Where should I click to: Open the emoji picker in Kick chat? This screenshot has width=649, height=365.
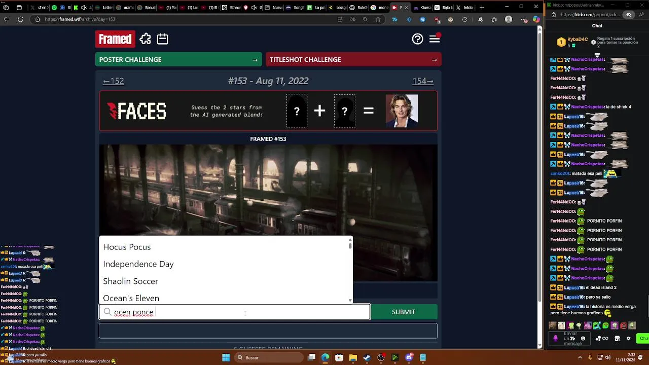(583, 338)
